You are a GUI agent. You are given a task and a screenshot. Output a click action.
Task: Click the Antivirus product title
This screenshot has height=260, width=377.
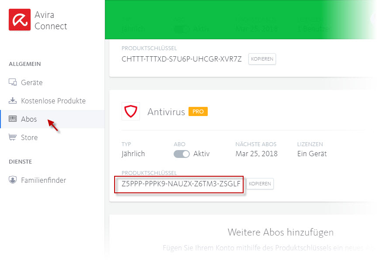166,112
